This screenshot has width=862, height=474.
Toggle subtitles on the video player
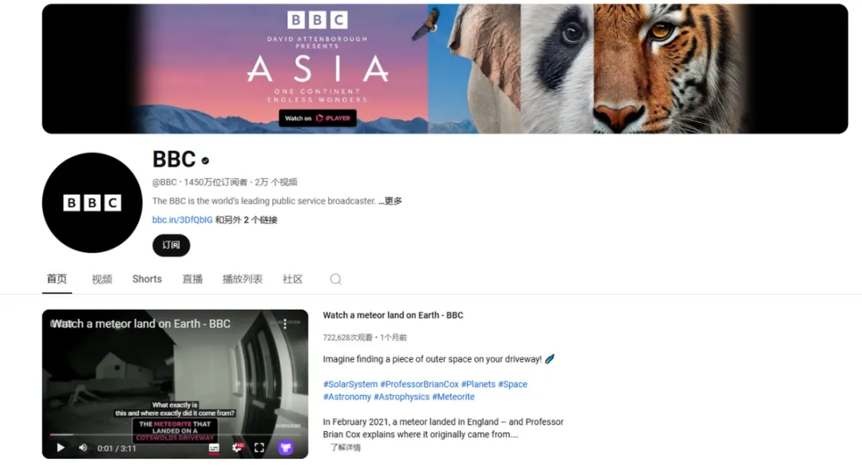(x=215, y=448)
